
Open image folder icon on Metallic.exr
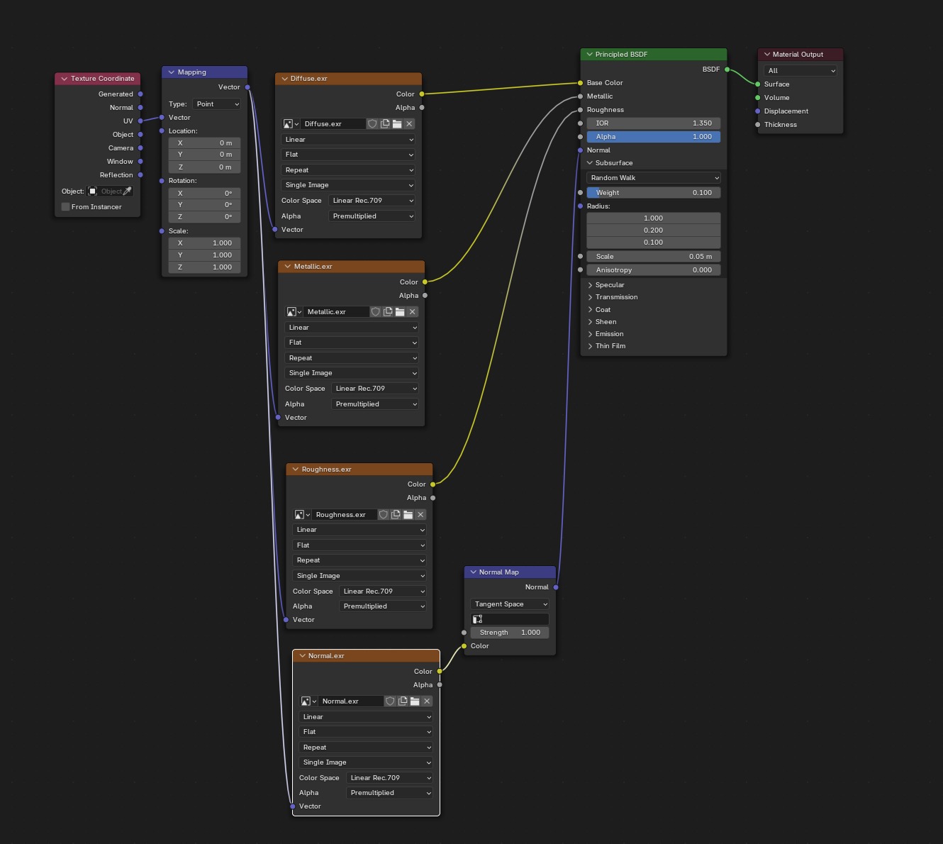[400, 312]
